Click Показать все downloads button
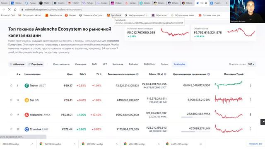 pos(255,144)
